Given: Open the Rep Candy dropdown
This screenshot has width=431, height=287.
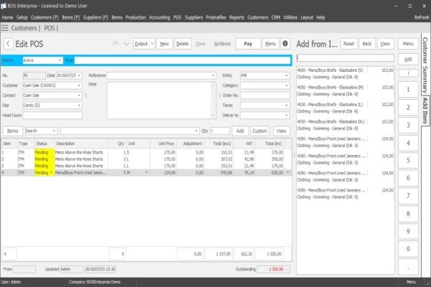Looking at the screenshot, I should [79, 105].
